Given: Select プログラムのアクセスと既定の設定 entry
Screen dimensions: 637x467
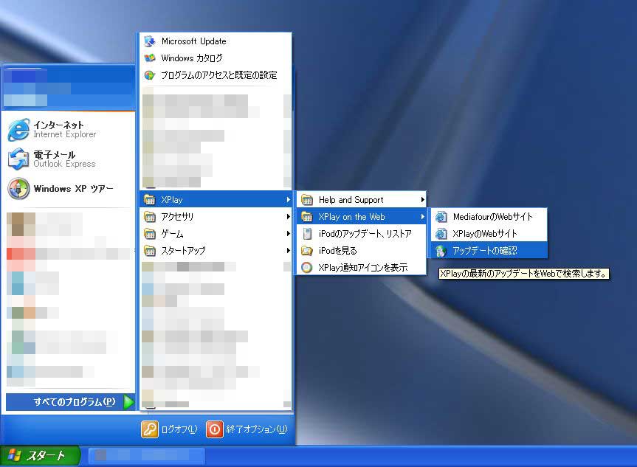Looking at the screenshot, I should coord(216,75).
